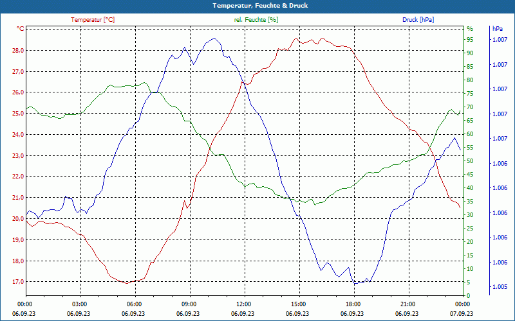Screen dimensions: 515x321
Task: Click the "18:00" time axis label
Action: [x=352, y=304]
